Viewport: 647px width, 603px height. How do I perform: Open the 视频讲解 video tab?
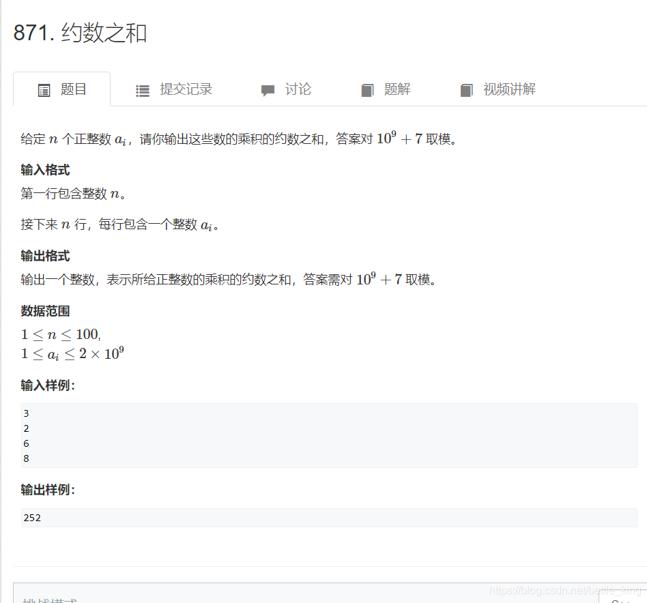click(498, 89)
